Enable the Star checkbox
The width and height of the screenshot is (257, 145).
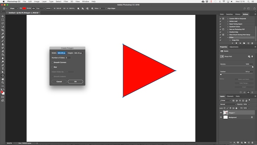(x=52, y=67)
